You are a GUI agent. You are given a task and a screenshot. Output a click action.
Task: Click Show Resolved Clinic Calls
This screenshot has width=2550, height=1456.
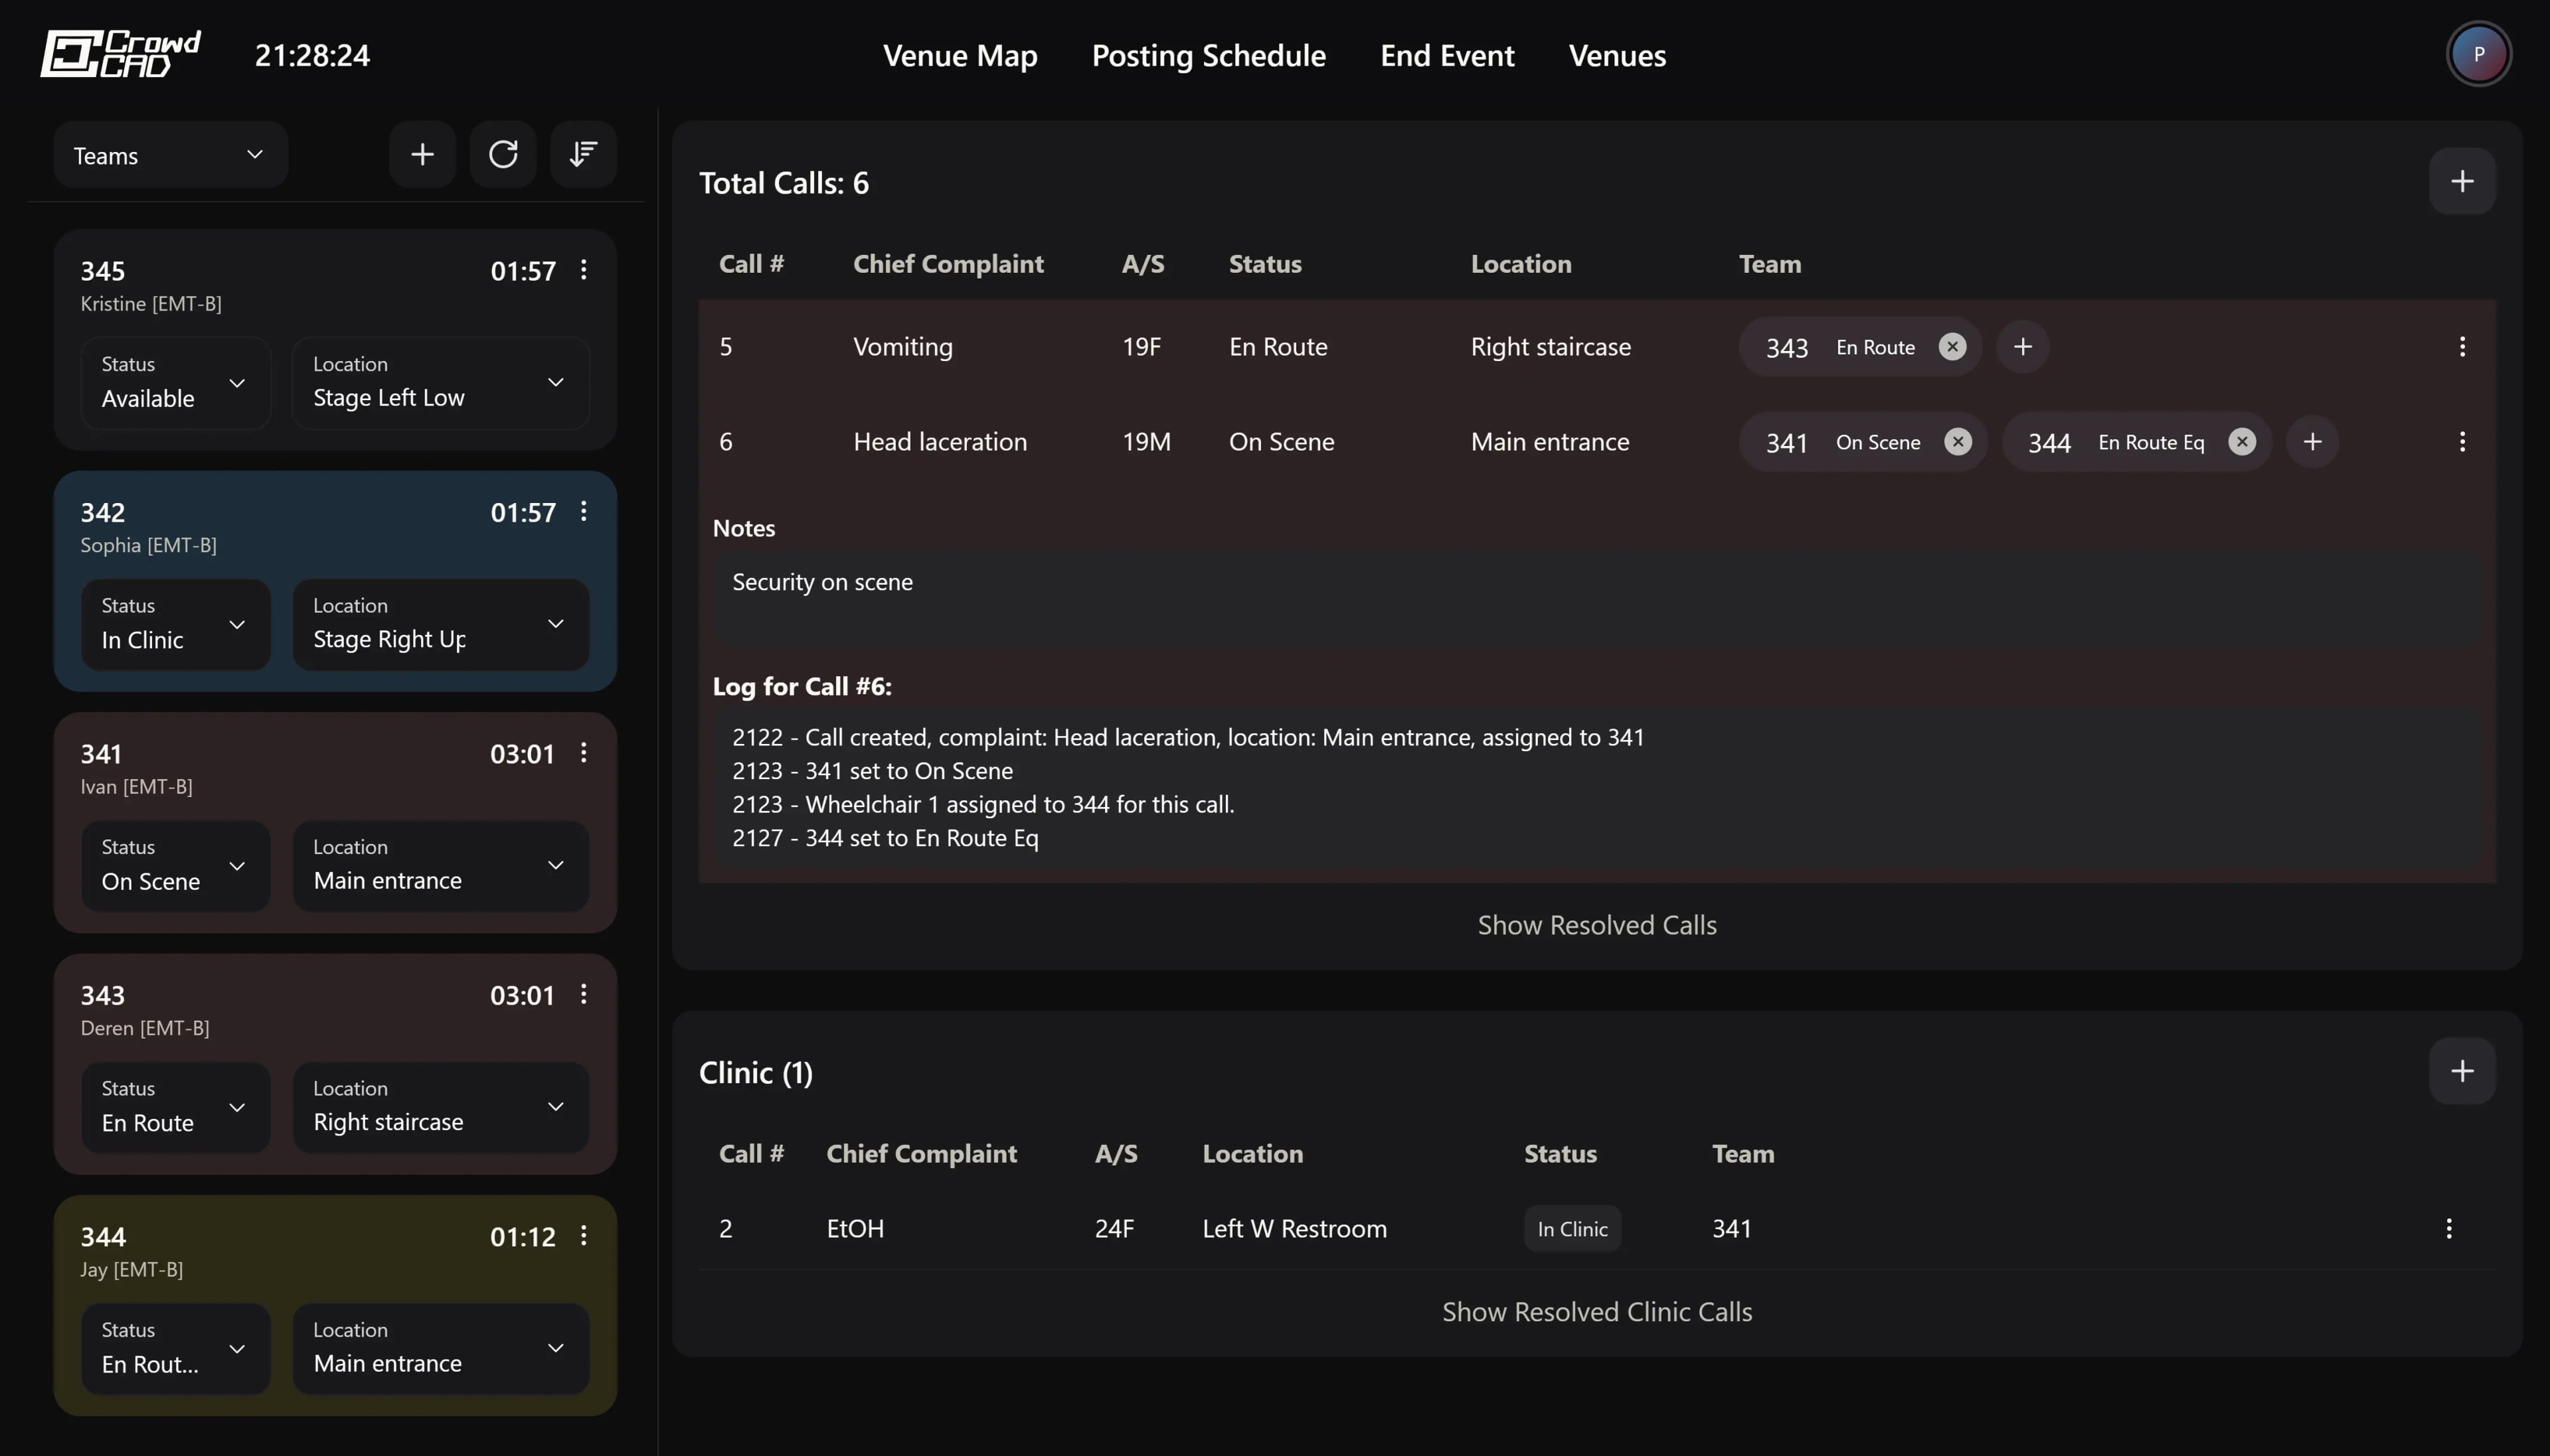coord(1596,1311)
